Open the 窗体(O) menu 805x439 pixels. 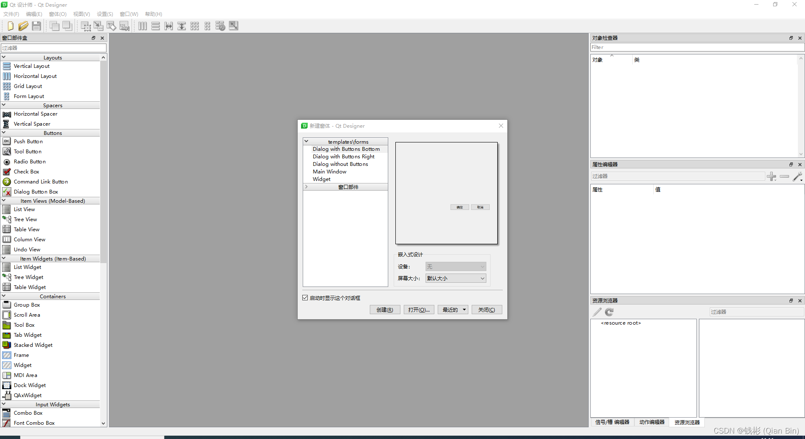point(58,14)
